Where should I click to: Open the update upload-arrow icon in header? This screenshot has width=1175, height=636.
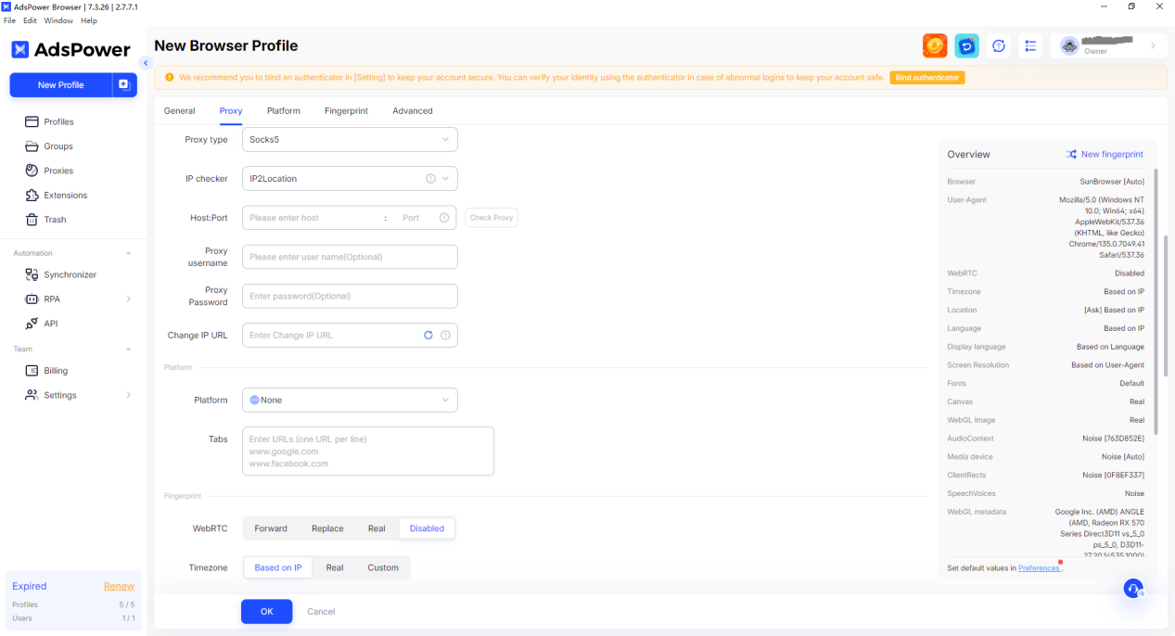999,45
